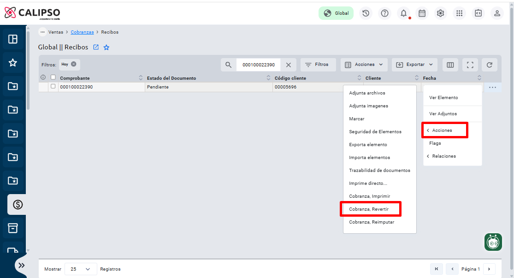Viewport: 514px width, 278px height.
Task: Click the Global environment button
Action: (x=336, y=13)
